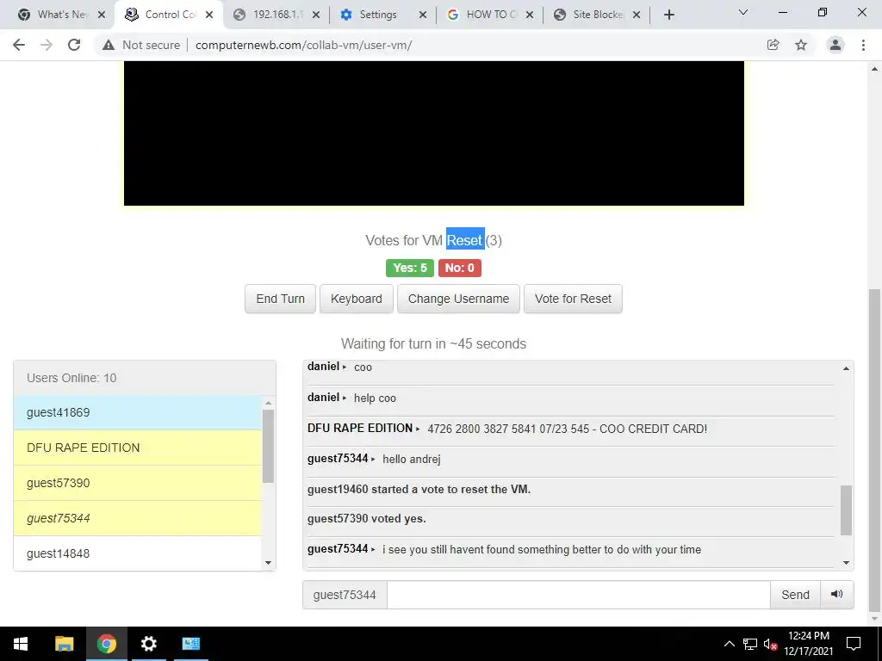
Task: Select user guest14848 in list
Action: pyautogui.click(x=138, y=553)
